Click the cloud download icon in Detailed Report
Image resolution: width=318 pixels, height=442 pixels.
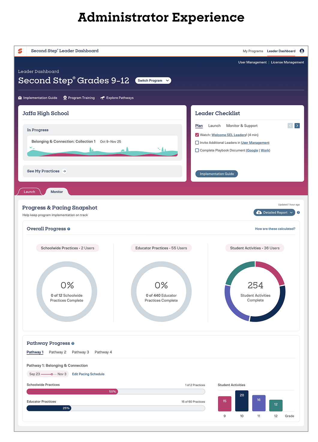click(x=259, y=213)
